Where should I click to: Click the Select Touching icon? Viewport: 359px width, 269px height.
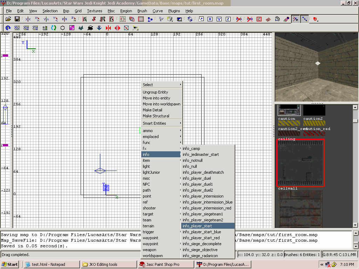point(94,19)
